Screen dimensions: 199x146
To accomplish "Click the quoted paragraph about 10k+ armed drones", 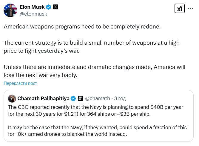I will click(97, 131).
